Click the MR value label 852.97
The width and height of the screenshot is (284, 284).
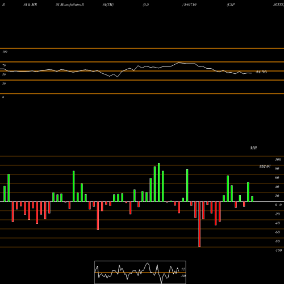(x=265, y=166)
